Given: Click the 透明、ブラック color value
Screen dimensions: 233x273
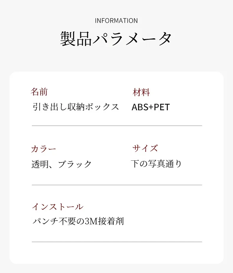Looking at the screenshot, I should pos(61,164).
